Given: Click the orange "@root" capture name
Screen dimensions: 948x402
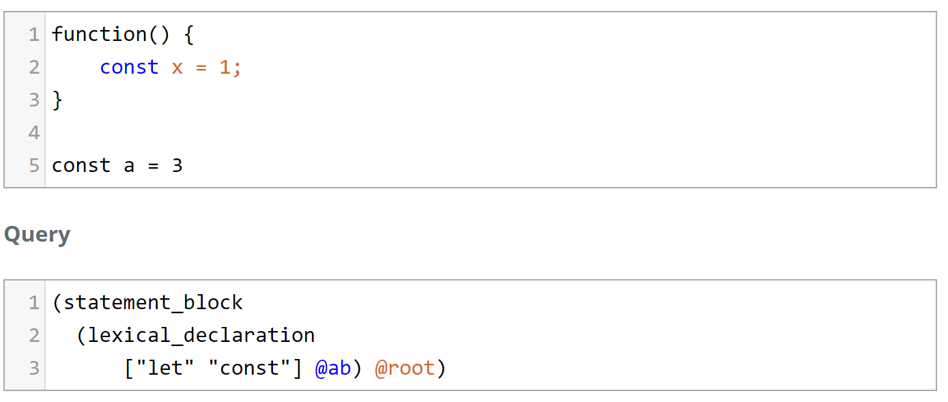Looking at the screenshot, I should click(x=405, y=369).
